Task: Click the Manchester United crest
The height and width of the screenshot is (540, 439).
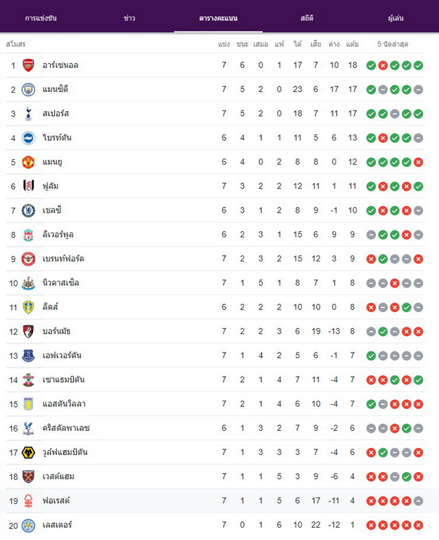Action: (x=28, y=162)
